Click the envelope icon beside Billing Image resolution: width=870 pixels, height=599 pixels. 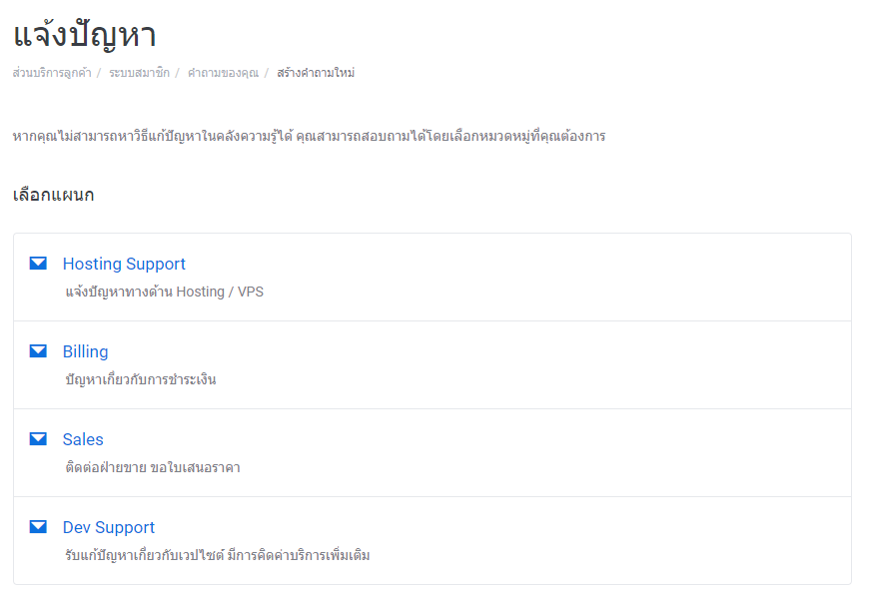(x=38, y=351)
